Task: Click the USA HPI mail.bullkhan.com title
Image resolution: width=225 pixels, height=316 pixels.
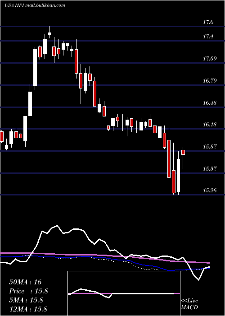Action: 35,5
